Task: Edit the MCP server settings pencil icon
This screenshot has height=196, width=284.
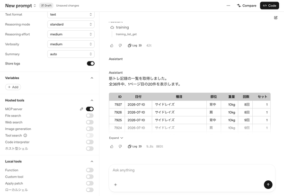Action: pyautogui.click(x=81, y=109)
